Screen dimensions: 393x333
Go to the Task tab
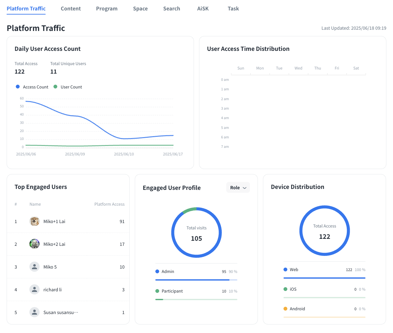(x=233, y=9)
